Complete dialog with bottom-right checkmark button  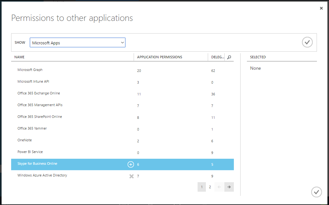[316, 192]
